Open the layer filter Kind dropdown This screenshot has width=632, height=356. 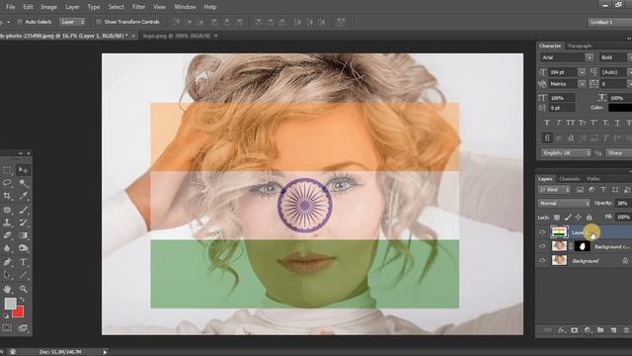554,190
